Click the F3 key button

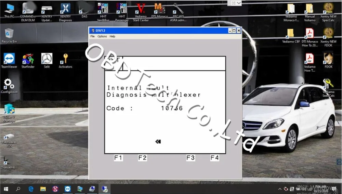click(x=190, y=158)
